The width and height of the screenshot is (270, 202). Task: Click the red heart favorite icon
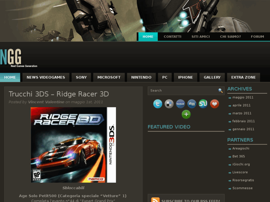click(214, 104)
